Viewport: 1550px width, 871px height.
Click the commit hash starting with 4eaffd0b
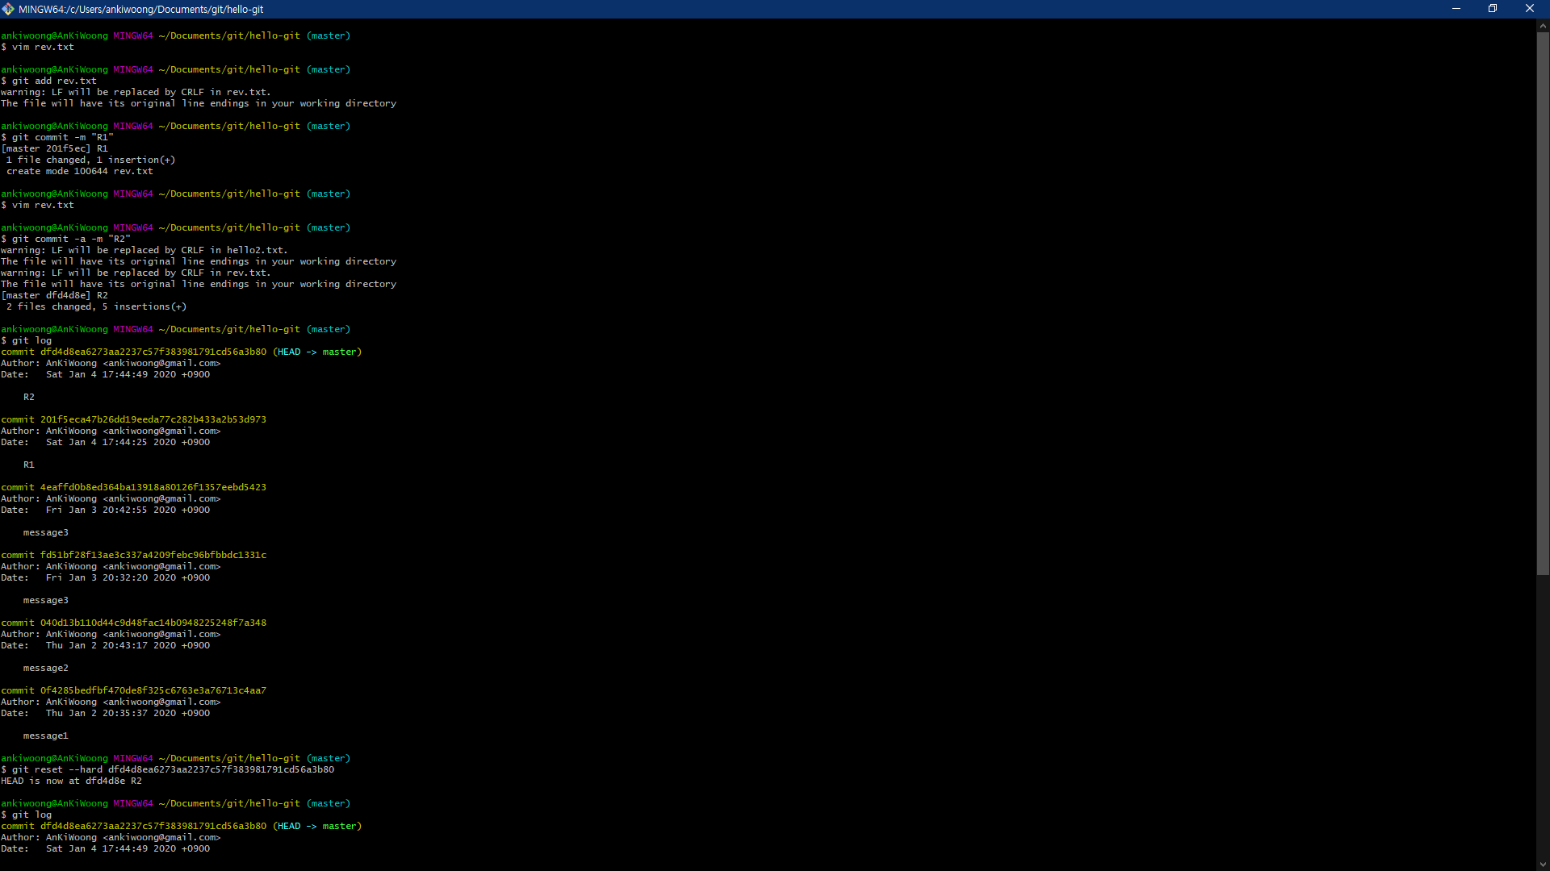pyautogui.click(x=153, y=487)
